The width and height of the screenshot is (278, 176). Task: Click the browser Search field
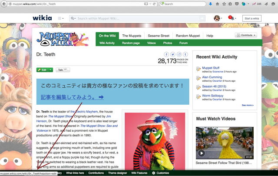[182, 4]
